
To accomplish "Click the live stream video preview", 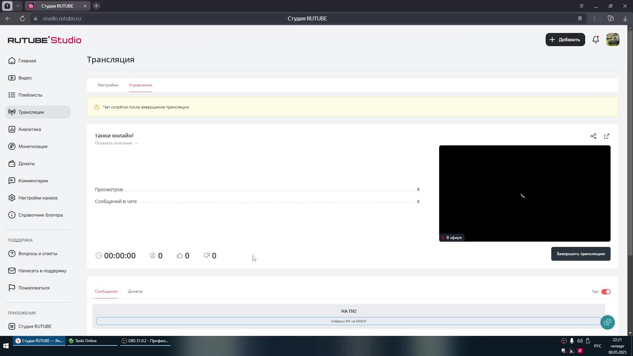I will [x=524, y=193].
